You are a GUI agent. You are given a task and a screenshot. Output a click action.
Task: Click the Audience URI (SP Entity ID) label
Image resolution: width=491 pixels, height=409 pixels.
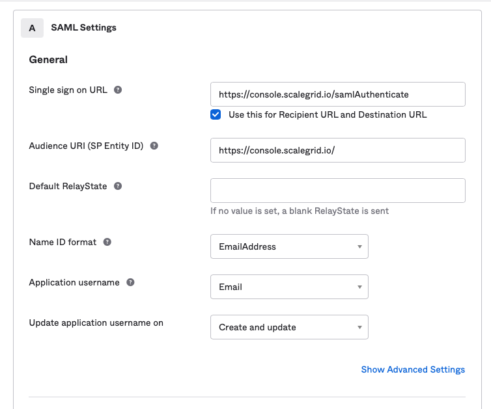click(86, 146)
